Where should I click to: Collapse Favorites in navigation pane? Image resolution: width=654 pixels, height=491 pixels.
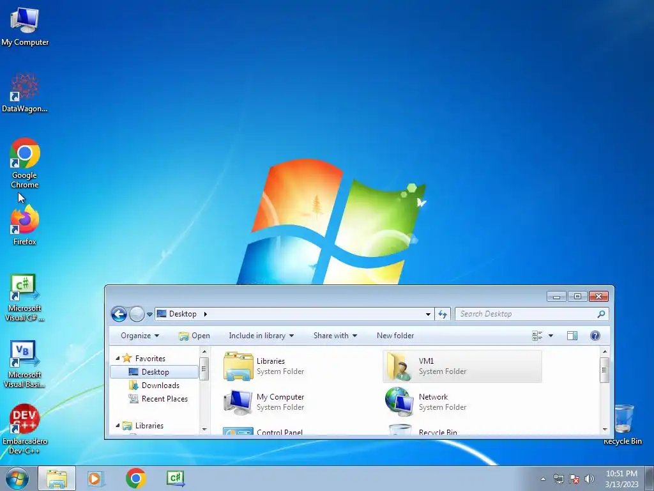118,358
